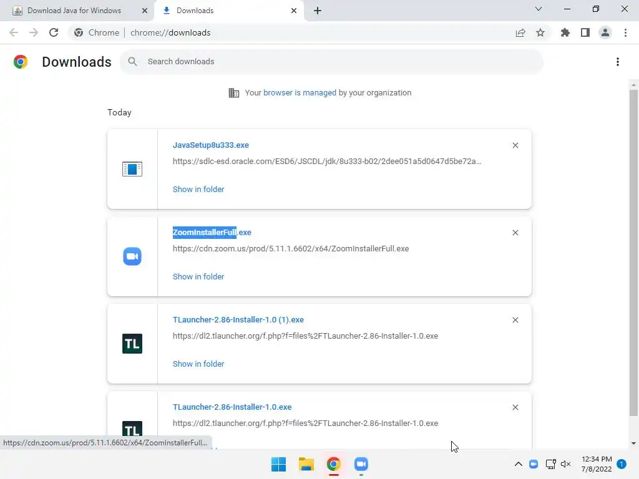The width and height of the screenshot is (639, 479).
Task: Share this page icon in address bar
Action: point(520,32)
